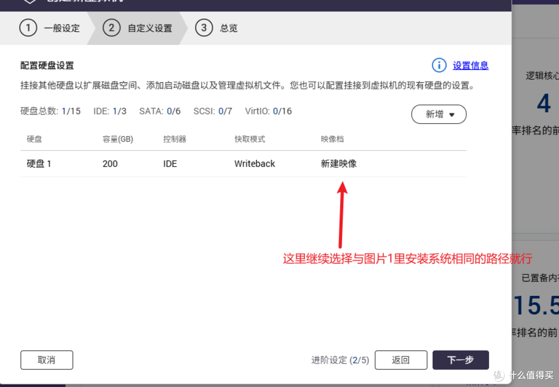The height and width of the screenshot is (387, 559).
Task: Go to step 1 一般设定
Action: (50, 28)
